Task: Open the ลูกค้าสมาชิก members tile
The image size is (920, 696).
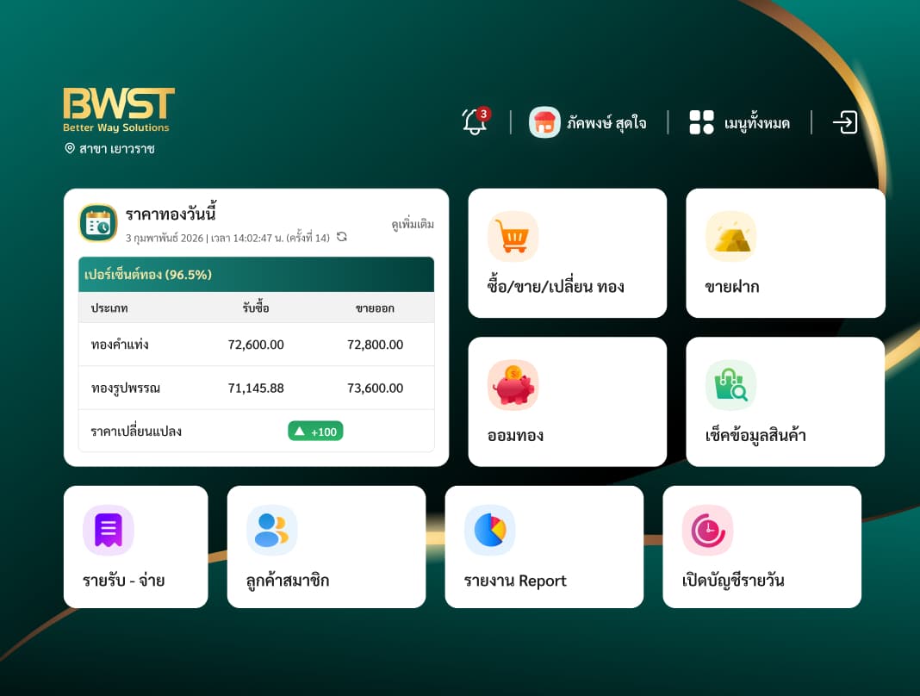Action: point(326,546)
